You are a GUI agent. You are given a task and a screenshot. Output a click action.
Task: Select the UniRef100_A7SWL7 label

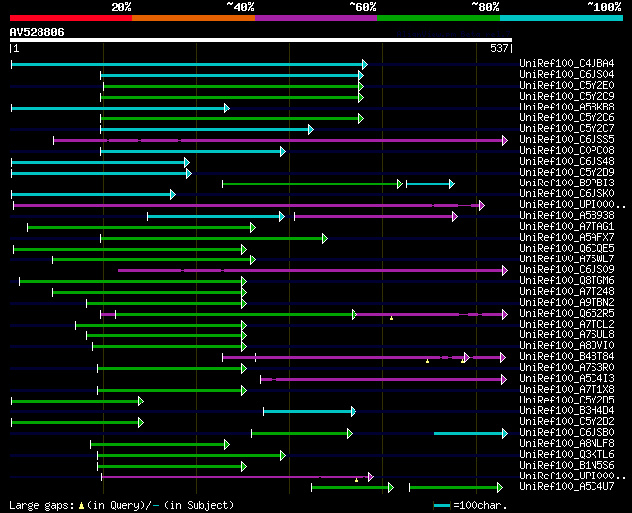[x=567, y=259]
